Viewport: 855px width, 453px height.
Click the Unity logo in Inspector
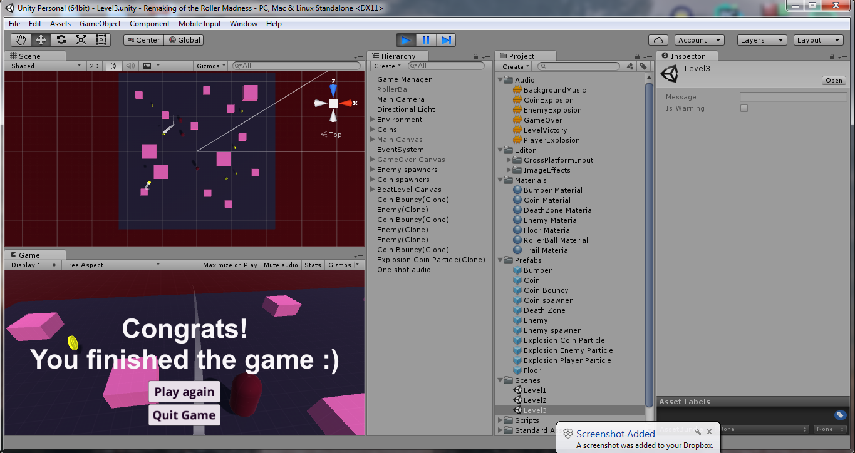point(670,74)
